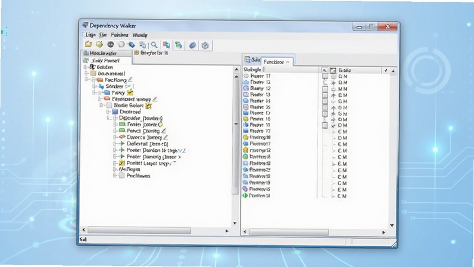Click the blue gear toolbar icon
The height and width of the screenshot is (267, 474).
(x=205, y=46)
